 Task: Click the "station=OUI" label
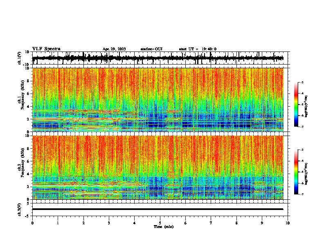(151, 49)
